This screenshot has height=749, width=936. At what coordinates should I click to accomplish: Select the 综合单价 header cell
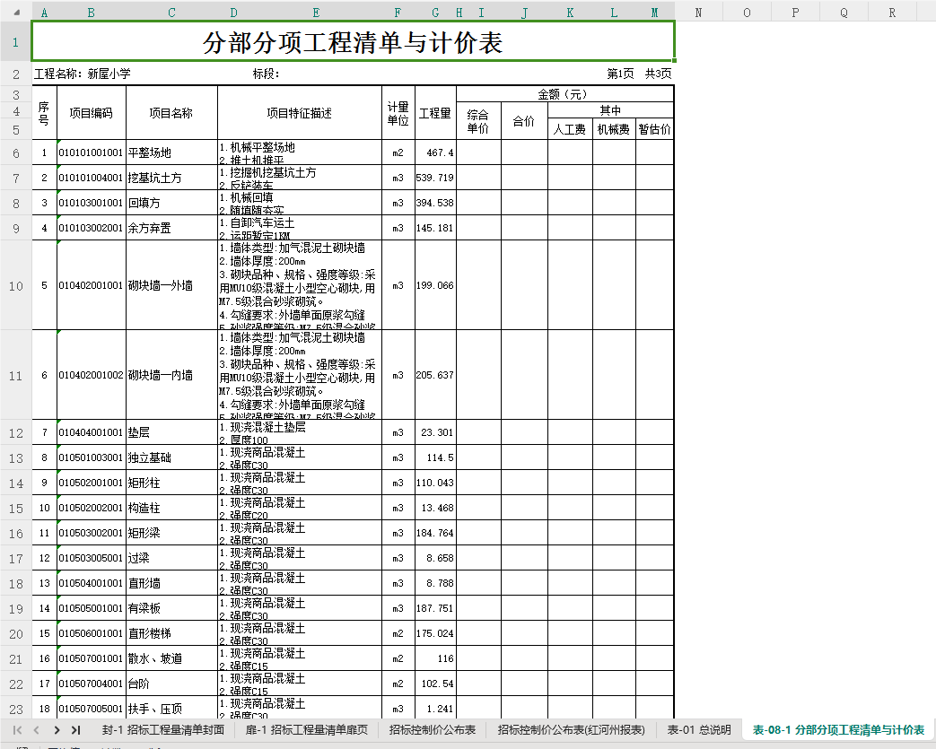tap(478, 121)
